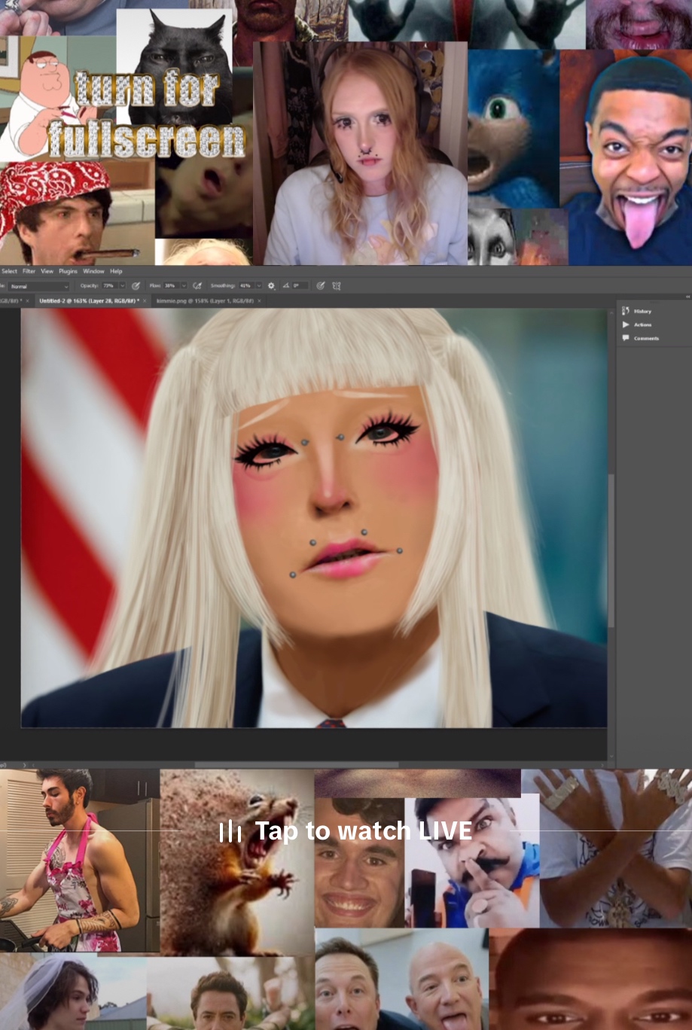The height and width of the screenshot is (1030, 692).
Task: Click the symmetry butterfly icon
Action: pyautogui.click(x=337, y=286)
